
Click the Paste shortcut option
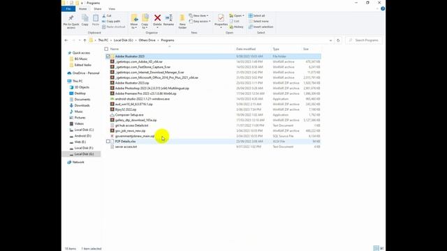click(113, 26)
